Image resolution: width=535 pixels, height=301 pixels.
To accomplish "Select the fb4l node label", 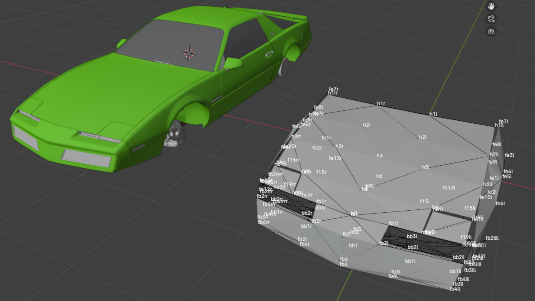I will point(393,276).
